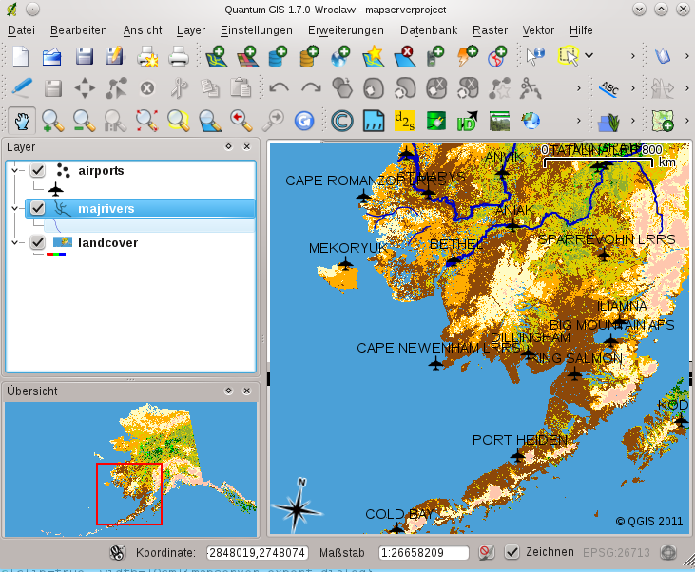Add a vector layer
Screen dimensions: 695x572
217,56
